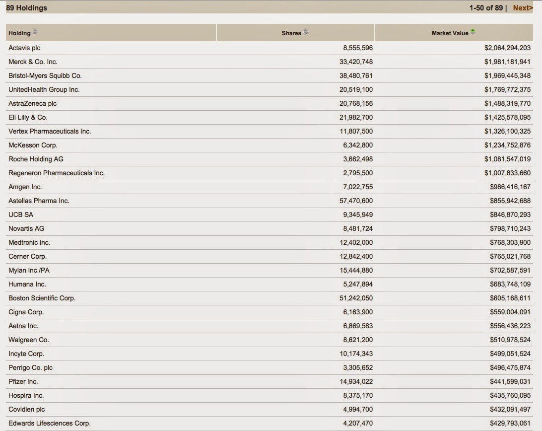The image size is (542, 431).
Task: Select Incyte Corp. holding name
Action: pos(26,354)
